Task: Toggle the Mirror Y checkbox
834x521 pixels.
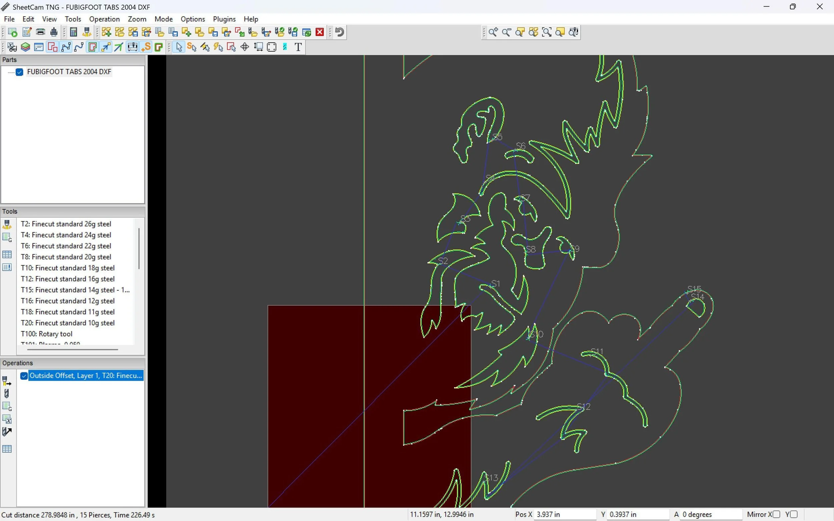Action: click(x=793, y=514)
